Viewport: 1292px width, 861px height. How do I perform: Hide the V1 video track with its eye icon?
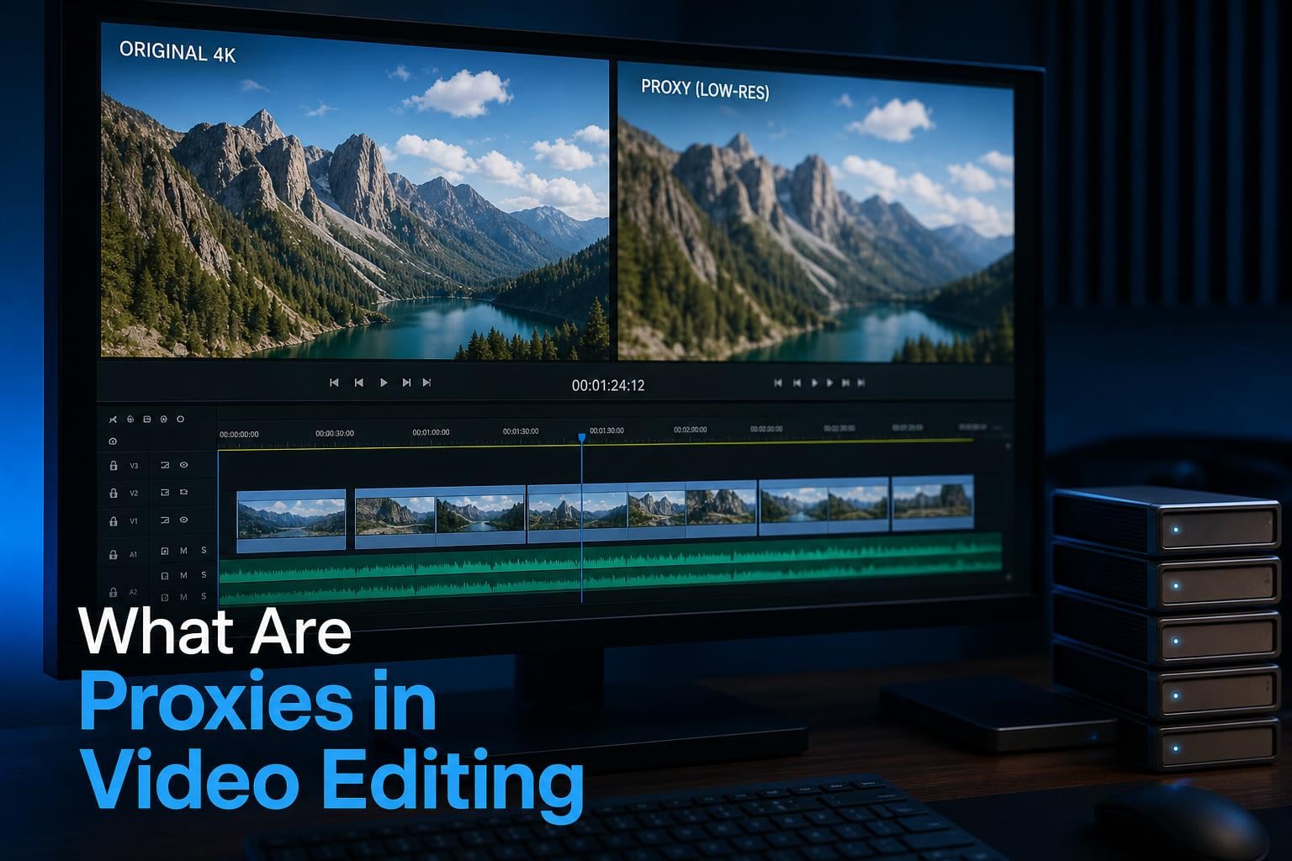pyautogui.click(x=184, y=520)
